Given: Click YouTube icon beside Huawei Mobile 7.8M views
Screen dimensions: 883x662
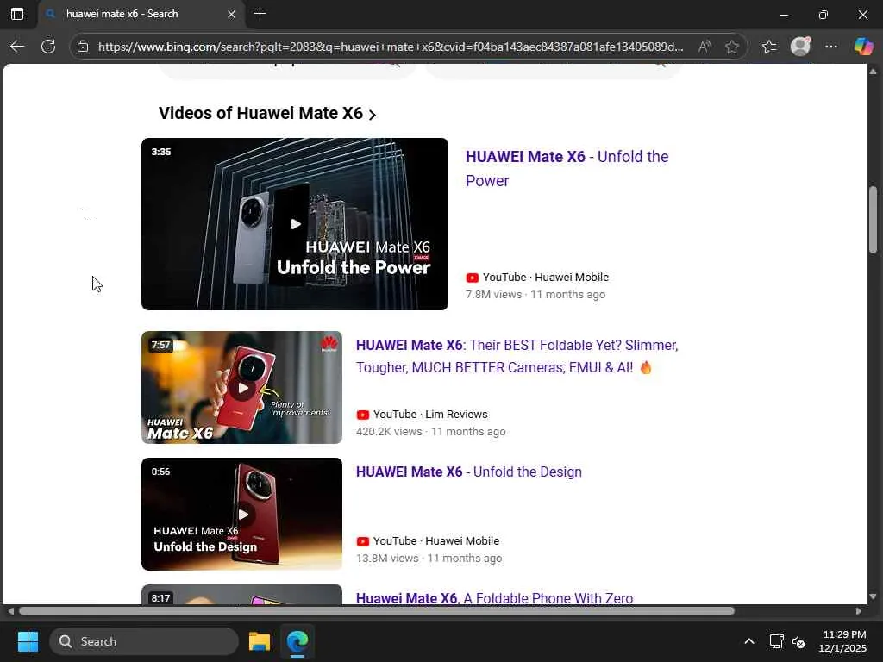Looking at the screenshot, I should tap(472, 278).
